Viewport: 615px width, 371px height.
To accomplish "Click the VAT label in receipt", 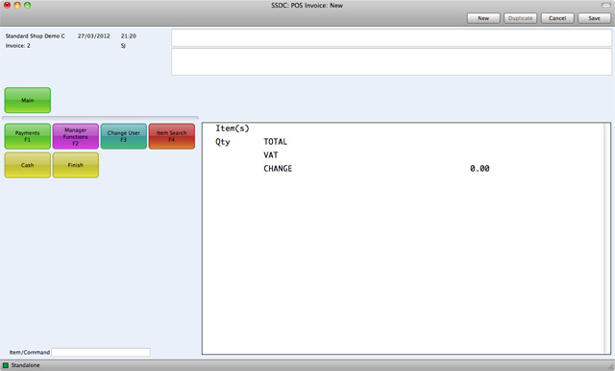I will (271, 155).
